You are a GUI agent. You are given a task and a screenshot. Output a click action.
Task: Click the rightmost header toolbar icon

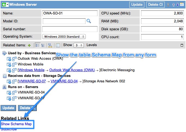(x=182, y=5)
